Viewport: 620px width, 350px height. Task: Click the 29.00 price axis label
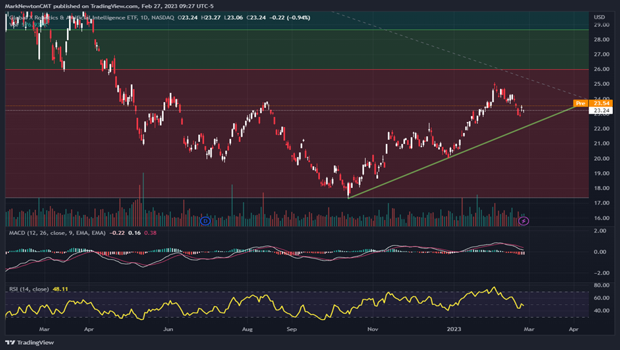pos(601,25)
